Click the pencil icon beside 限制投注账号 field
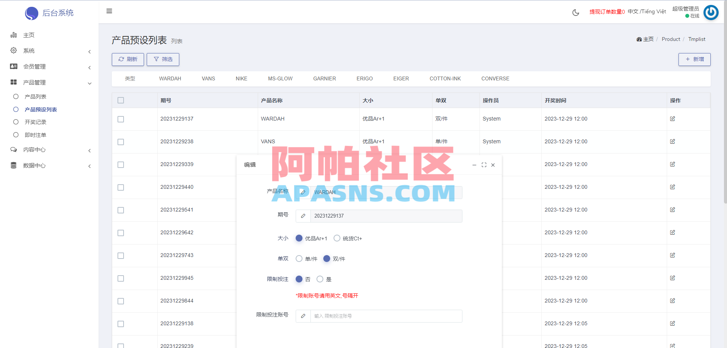The height and width of the screenshot is (348, 727). coord(303,316)
